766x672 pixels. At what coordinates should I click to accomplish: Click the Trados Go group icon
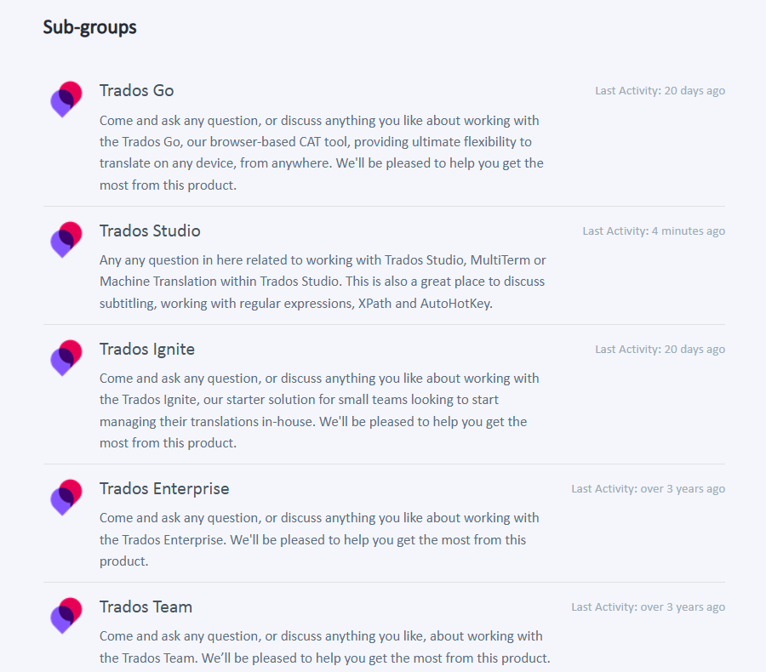pyautogui.click(x=66, y=100)
